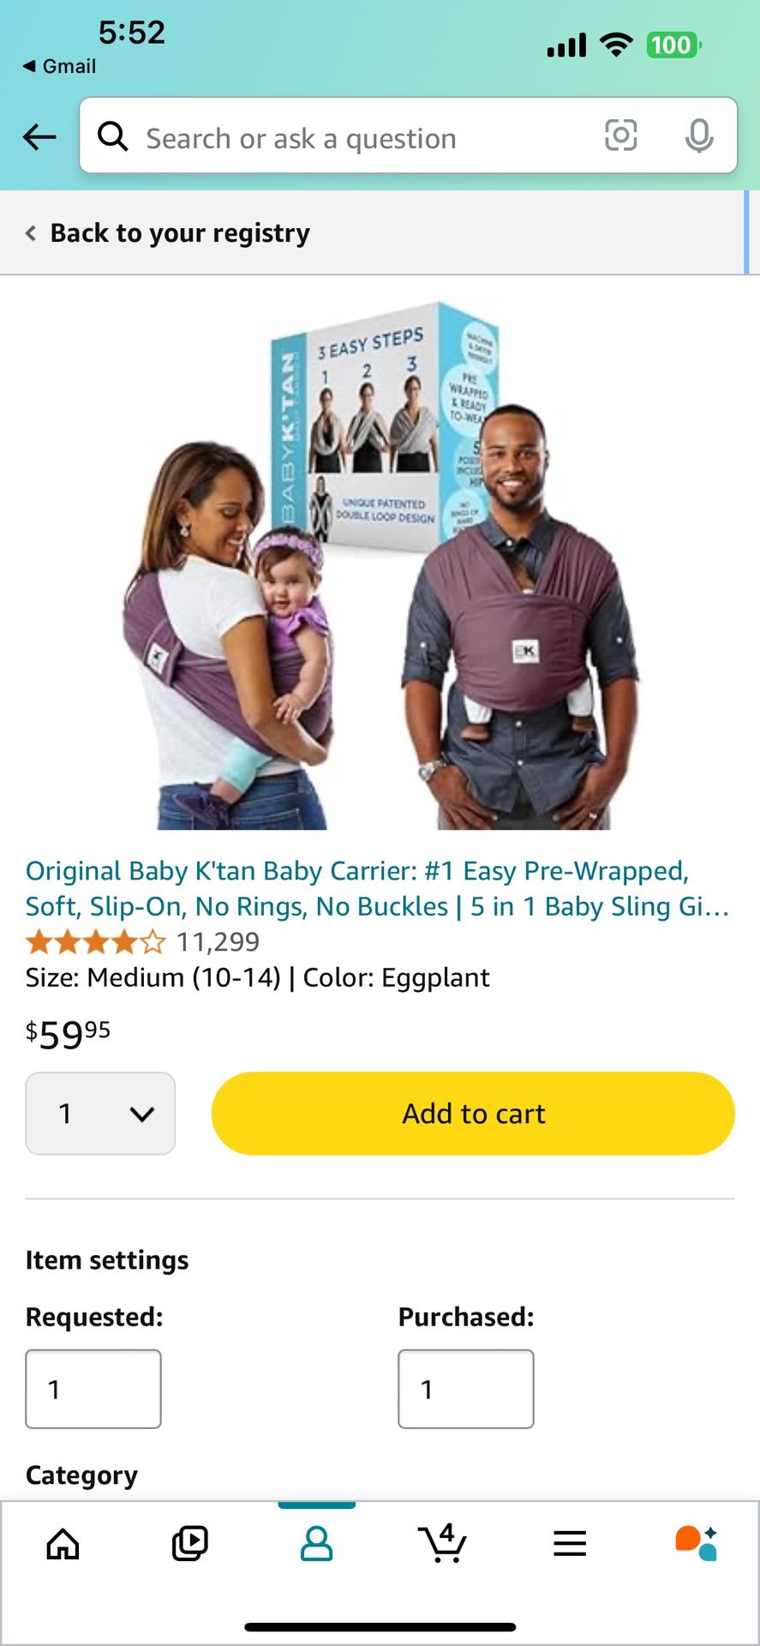Expand the quantity dropdown showing 1
Image resolution: width=760 pixels, height=1646 pixels.
[x=100, y=1114]
